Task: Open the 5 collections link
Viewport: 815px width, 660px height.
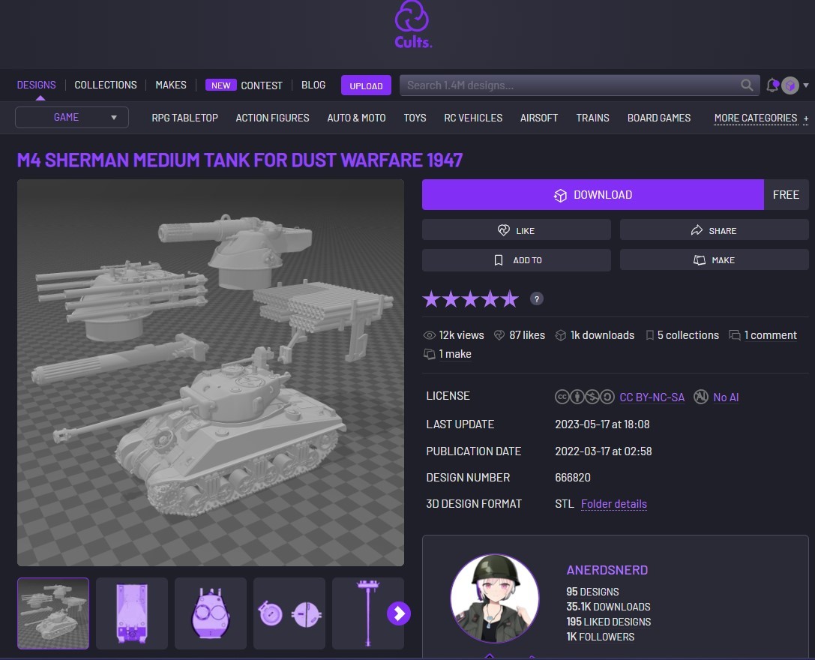Action: (688, 335)
